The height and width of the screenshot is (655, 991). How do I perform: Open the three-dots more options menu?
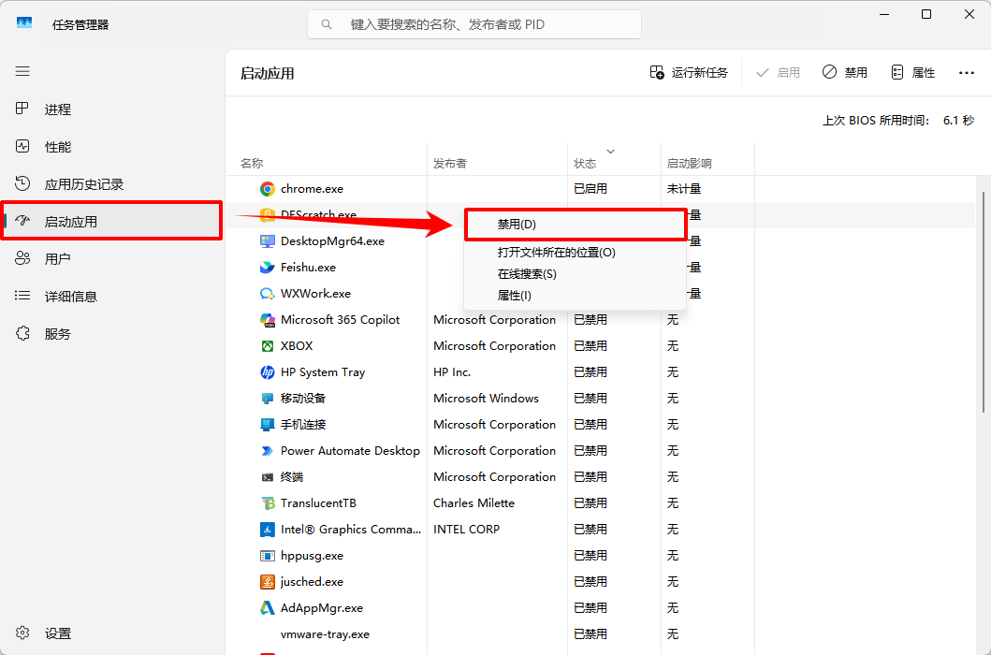(967, 73)
